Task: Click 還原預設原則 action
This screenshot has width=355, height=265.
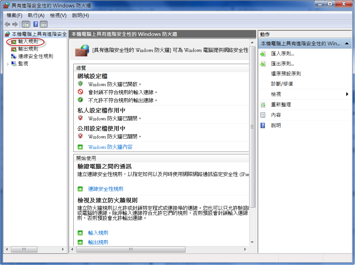Action: (286, 74)
